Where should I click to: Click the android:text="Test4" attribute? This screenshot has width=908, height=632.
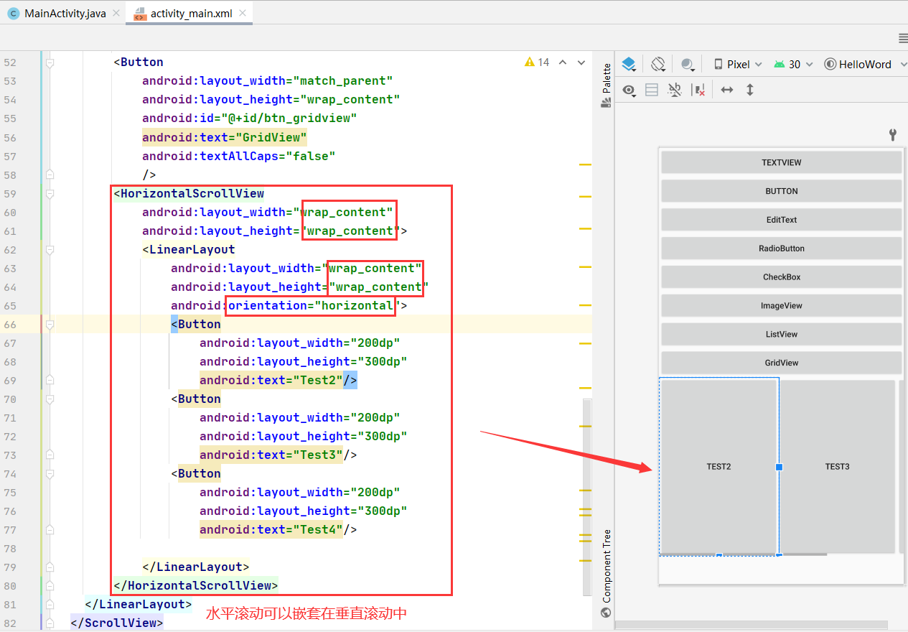271,529
